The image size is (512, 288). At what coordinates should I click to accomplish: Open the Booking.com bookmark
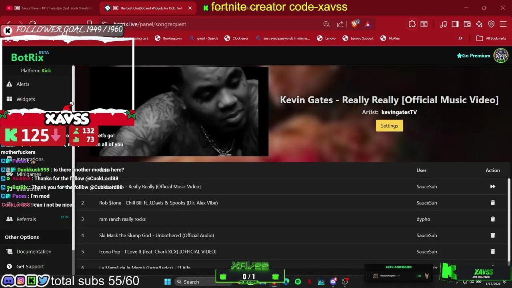pos(168,38)
